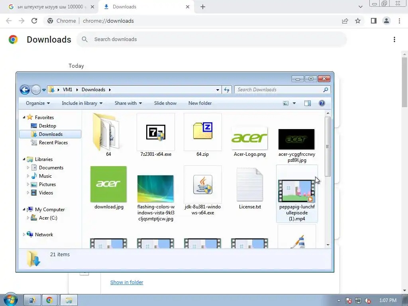Click Show in folder link in Chrome

tap(127, 282)
